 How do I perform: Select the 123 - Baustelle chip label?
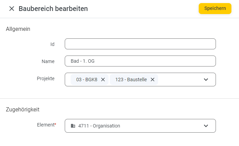(x=131, y=80)
